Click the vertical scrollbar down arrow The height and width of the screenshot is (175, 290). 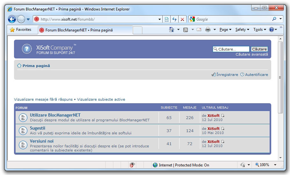280,158
